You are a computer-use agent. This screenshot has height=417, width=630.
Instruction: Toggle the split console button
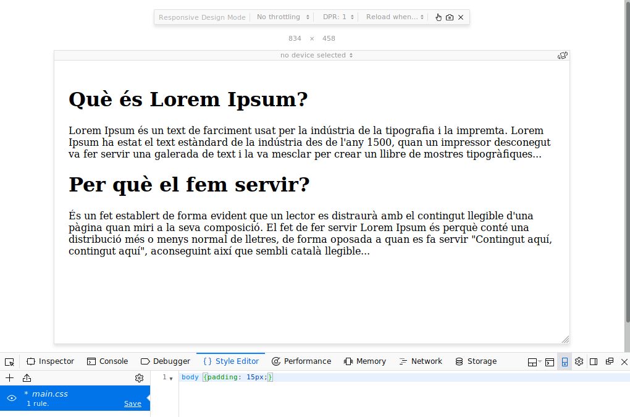pos(549,361)
